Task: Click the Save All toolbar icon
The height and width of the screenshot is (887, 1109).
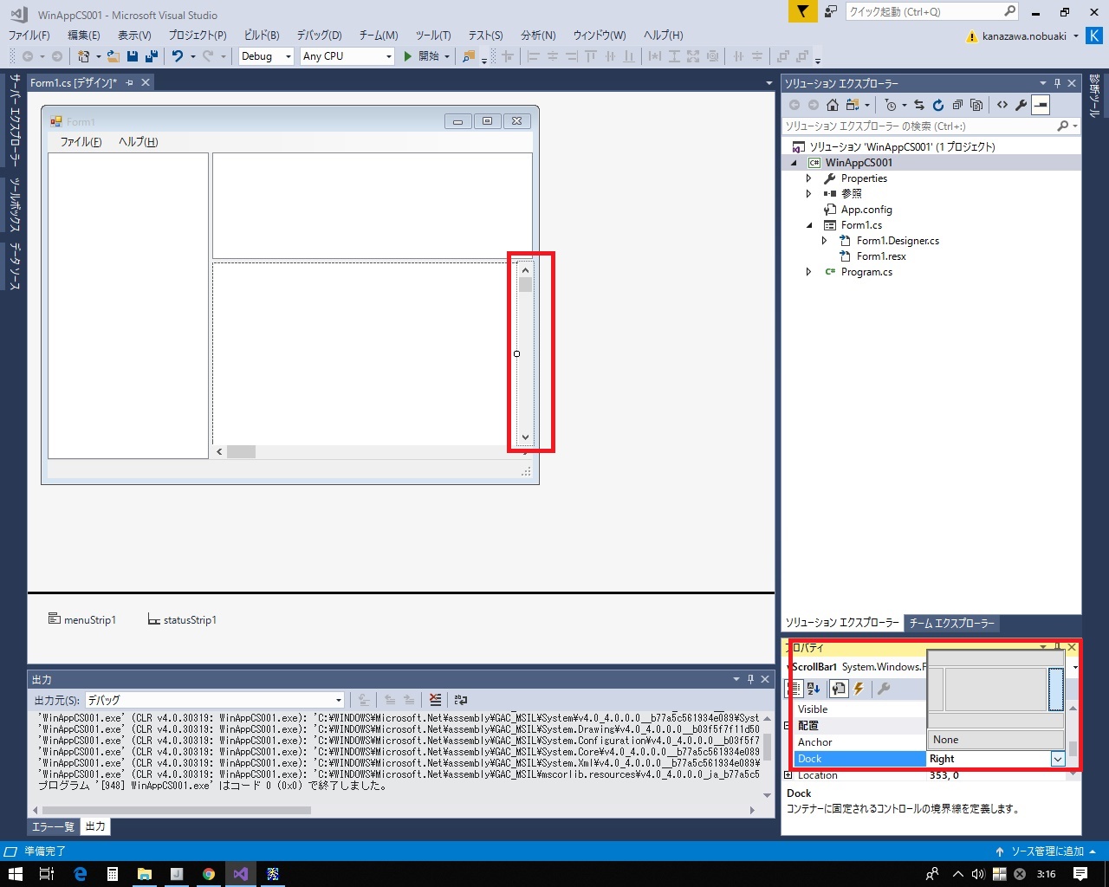Action: tap(151, 56)
